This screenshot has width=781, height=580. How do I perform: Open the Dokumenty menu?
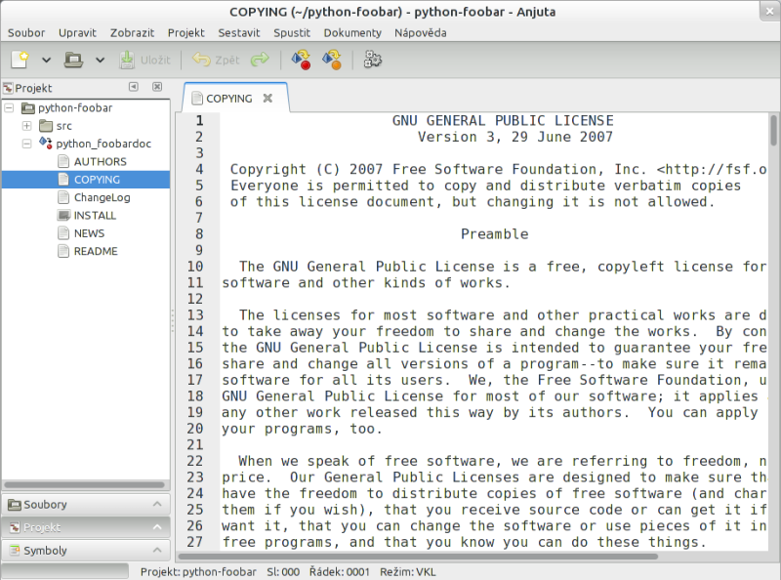pyautogui.click(x=352, y=32)
